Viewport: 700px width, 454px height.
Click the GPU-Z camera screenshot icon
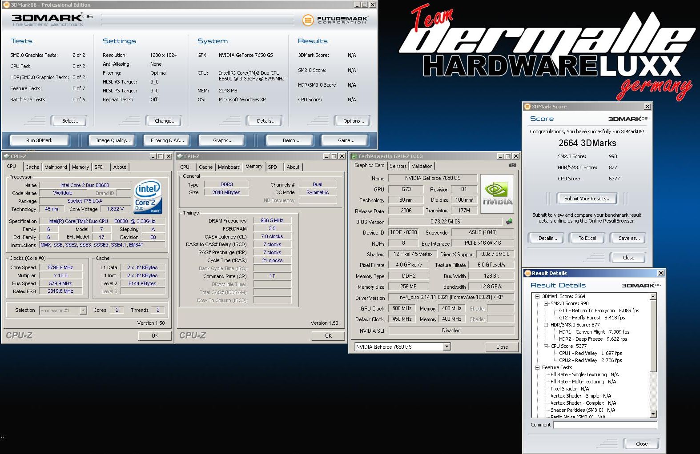(x=513, y=165)
